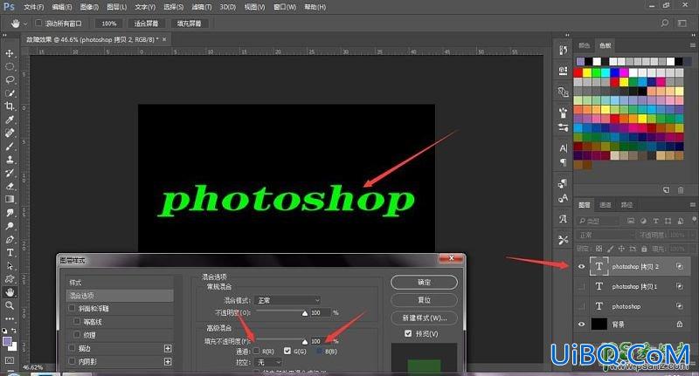Open the 图层(L) menu
This screenshot has height=376, width=699.
117,7
